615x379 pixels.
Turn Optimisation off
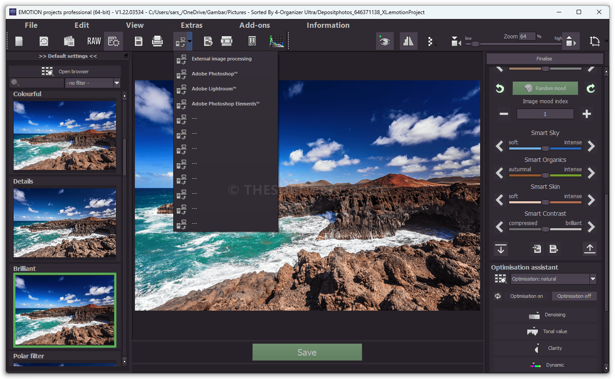pos(574,296)
